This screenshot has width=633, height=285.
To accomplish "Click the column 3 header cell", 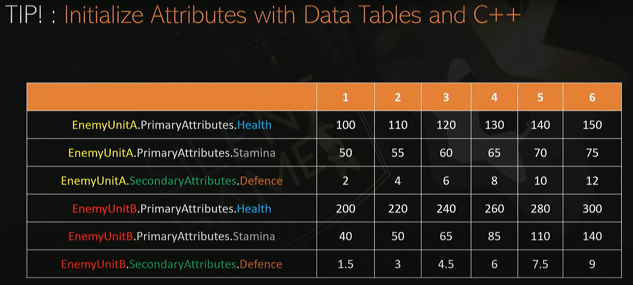I will tap(446, 97).
